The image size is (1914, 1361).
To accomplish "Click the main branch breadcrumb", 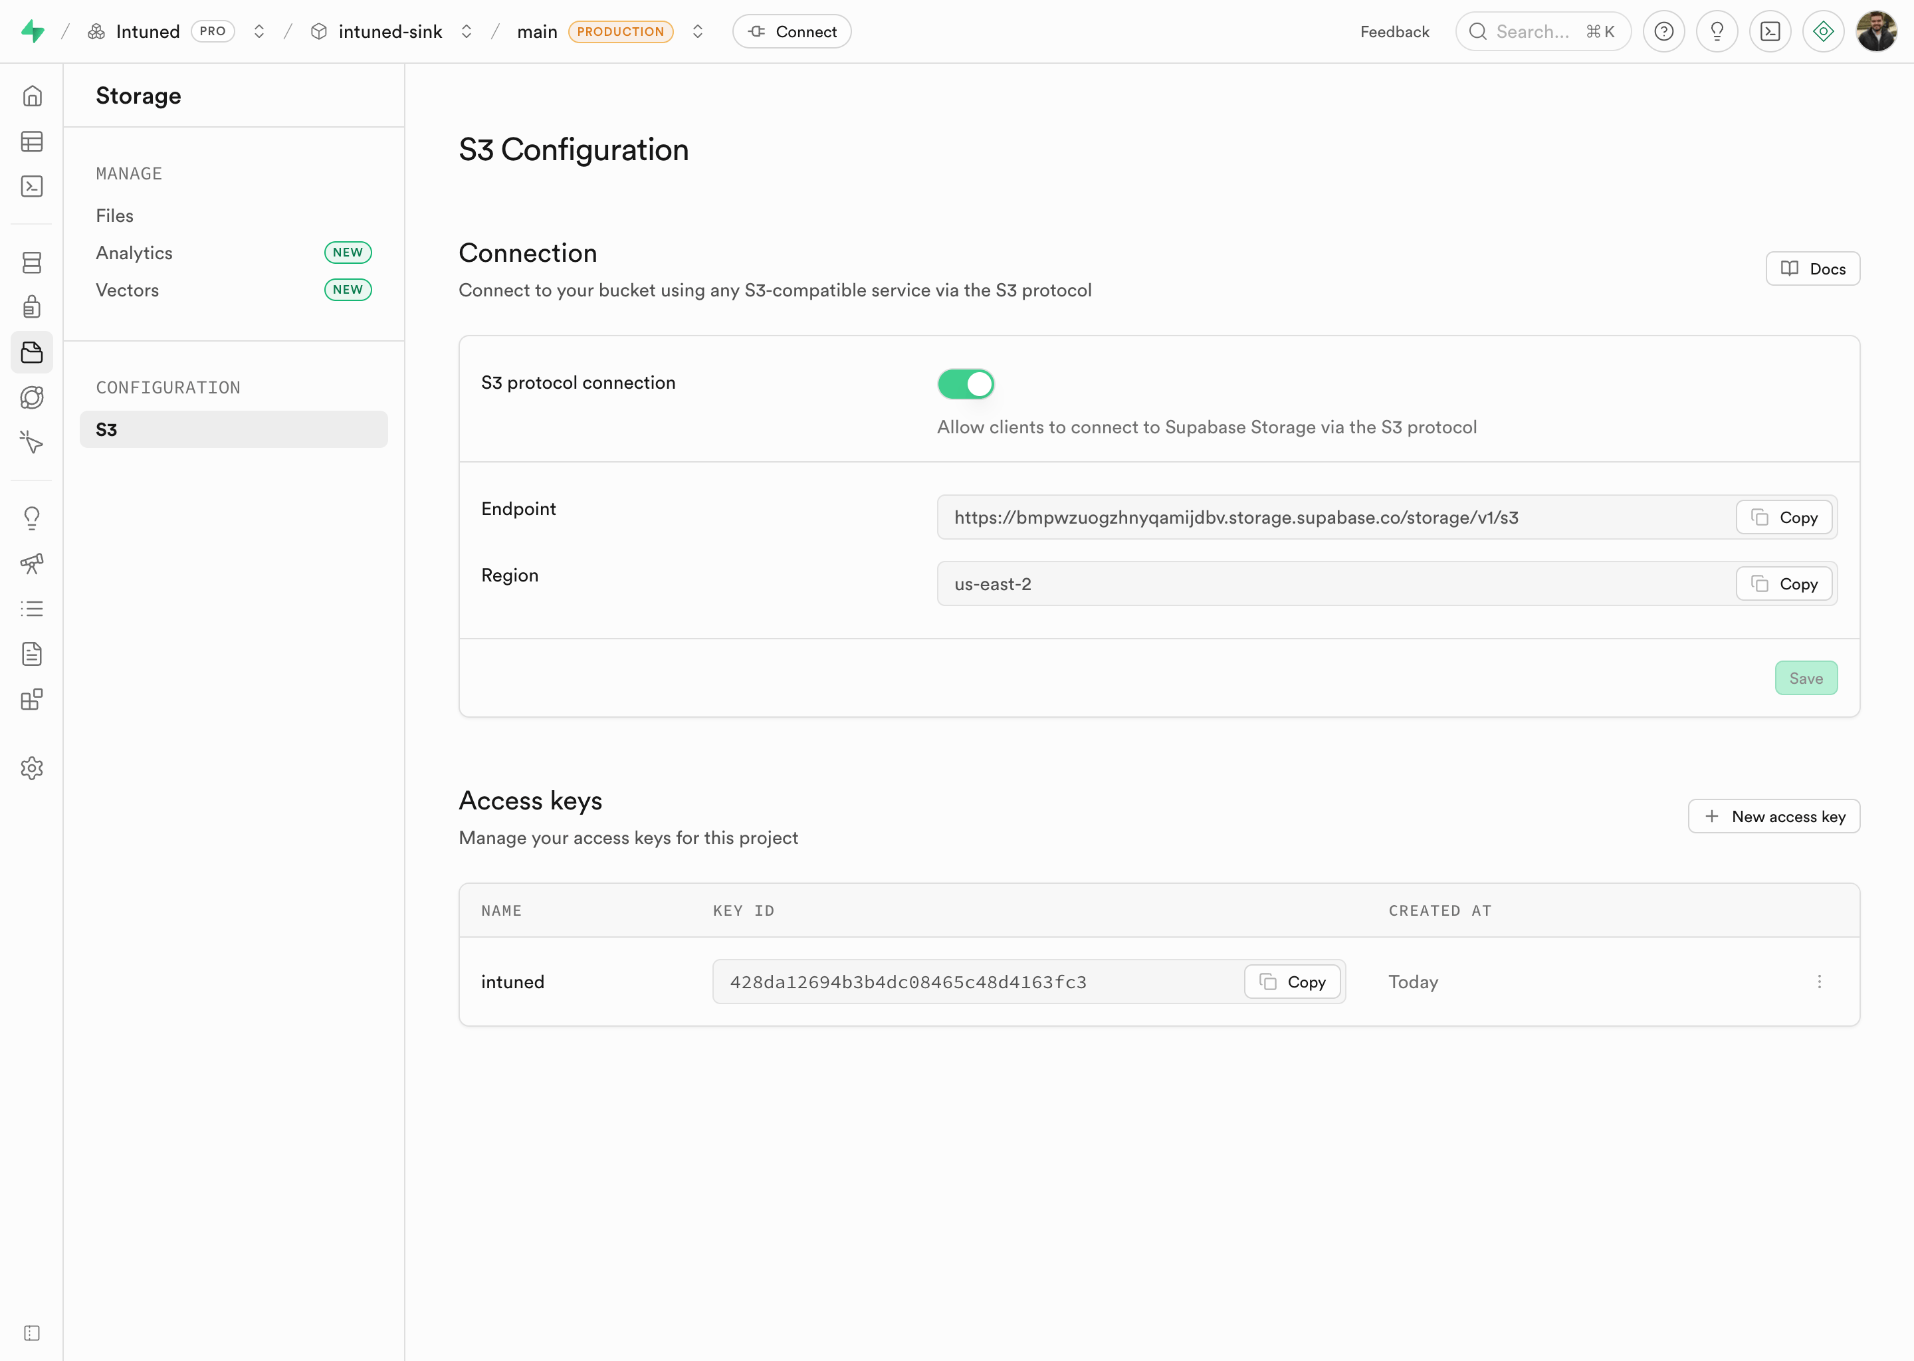I will [537, 32].
